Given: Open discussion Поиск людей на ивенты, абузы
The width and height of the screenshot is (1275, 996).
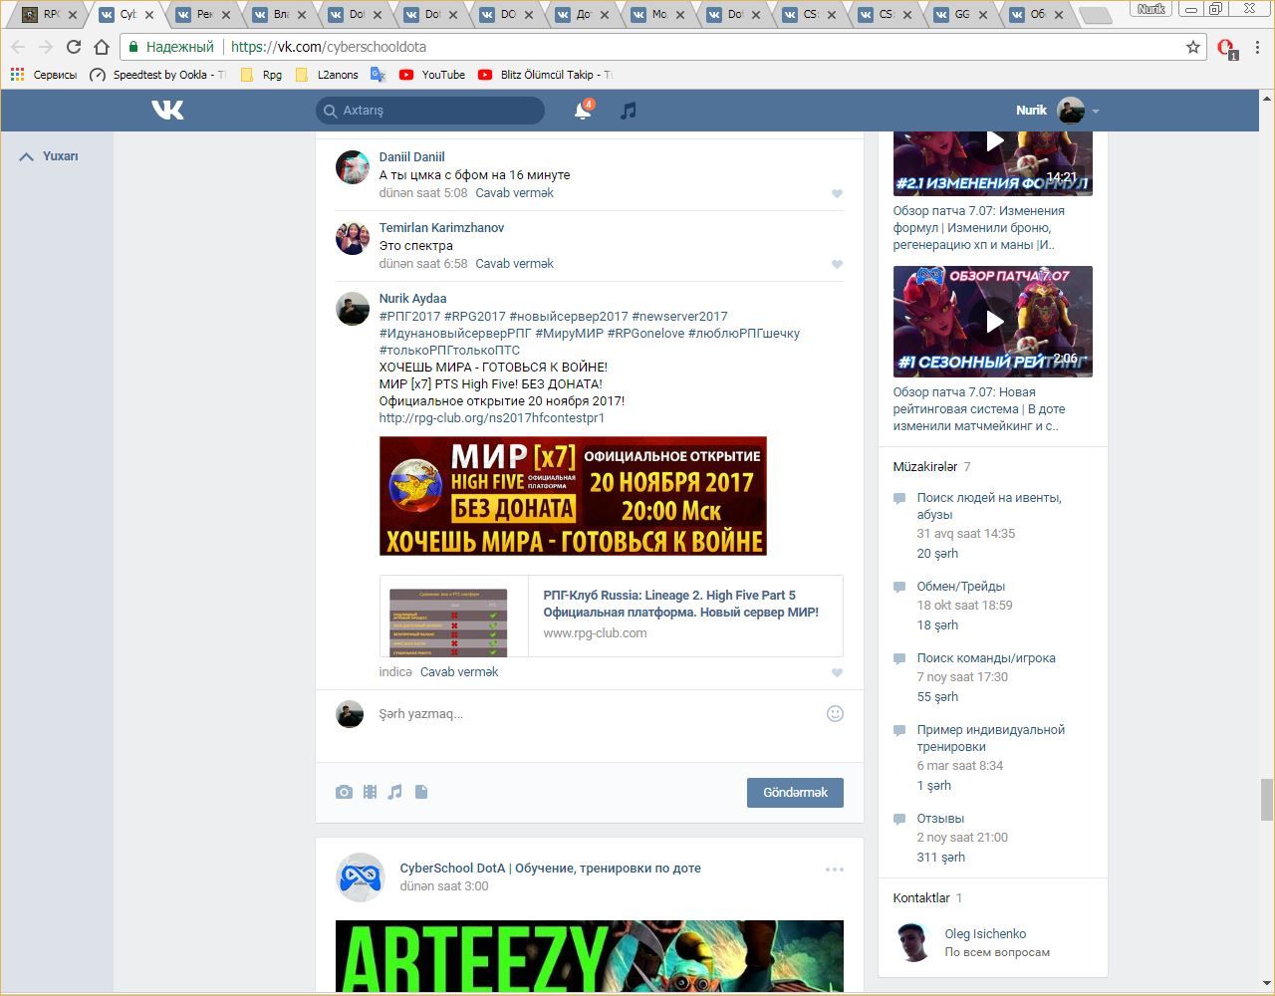Looking at the screenshot, I should [x=989, y=506].
